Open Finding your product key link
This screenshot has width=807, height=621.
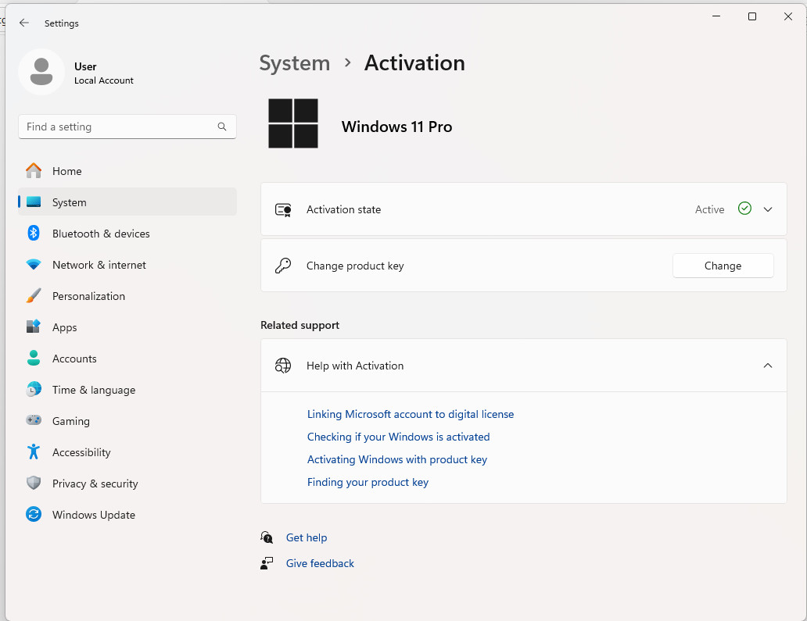tap(368, 482)
